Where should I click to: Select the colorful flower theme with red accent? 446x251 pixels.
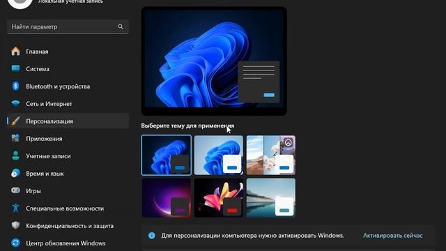coord(218,198)
